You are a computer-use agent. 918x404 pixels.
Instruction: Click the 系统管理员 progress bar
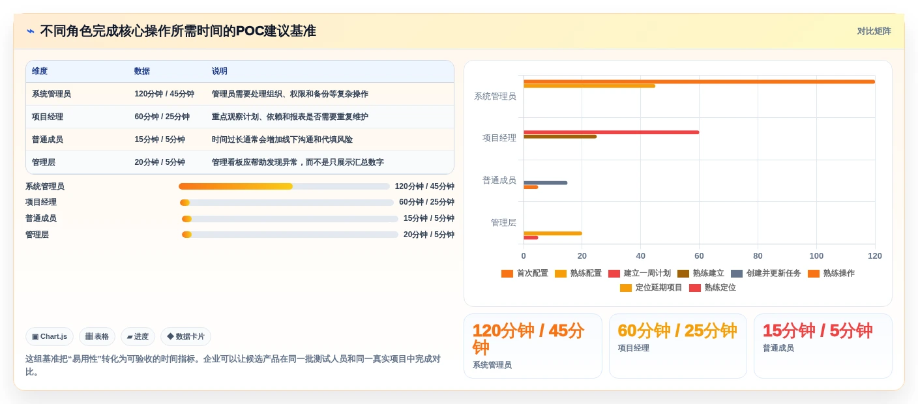point(284,186)
